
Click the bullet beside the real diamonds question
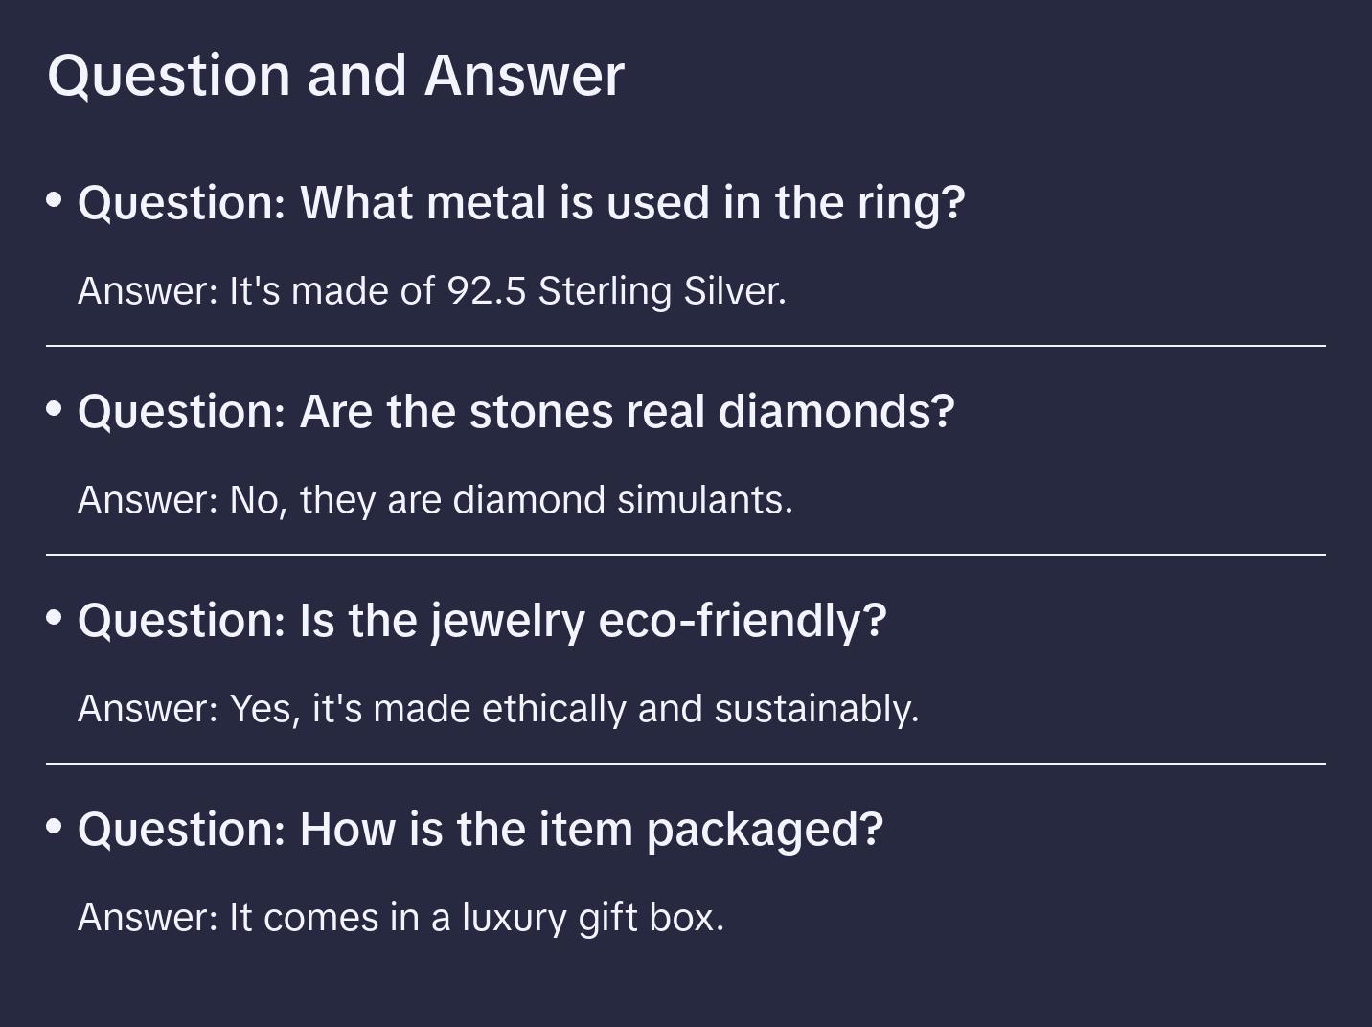click(55, 409)
